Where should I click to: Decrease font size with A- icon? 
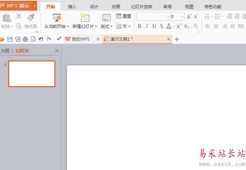196,16
